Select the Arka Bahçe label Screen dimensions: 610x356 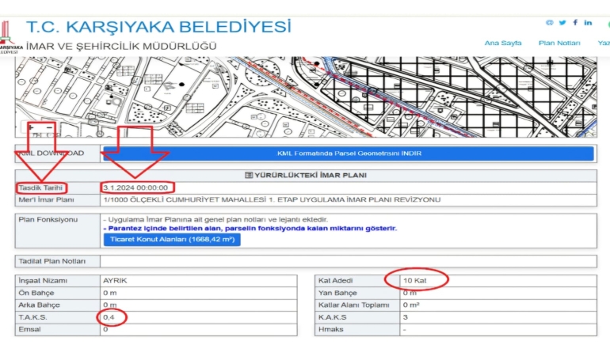(x=39, y=305)
